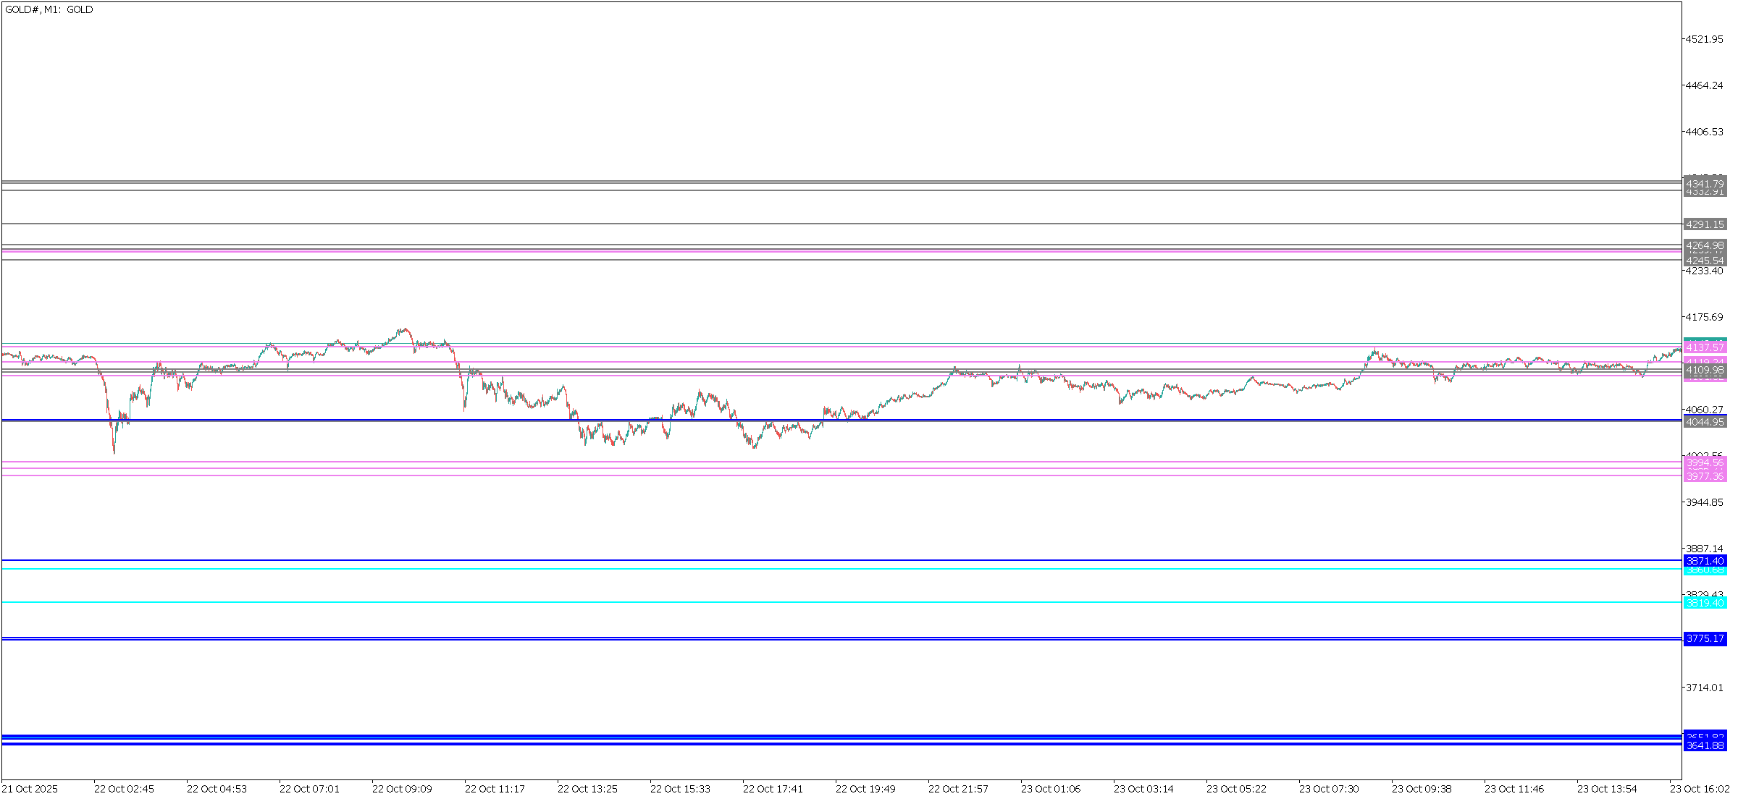
Task: Select the blue 3775.17 price tag
Action: point(1705,638)
